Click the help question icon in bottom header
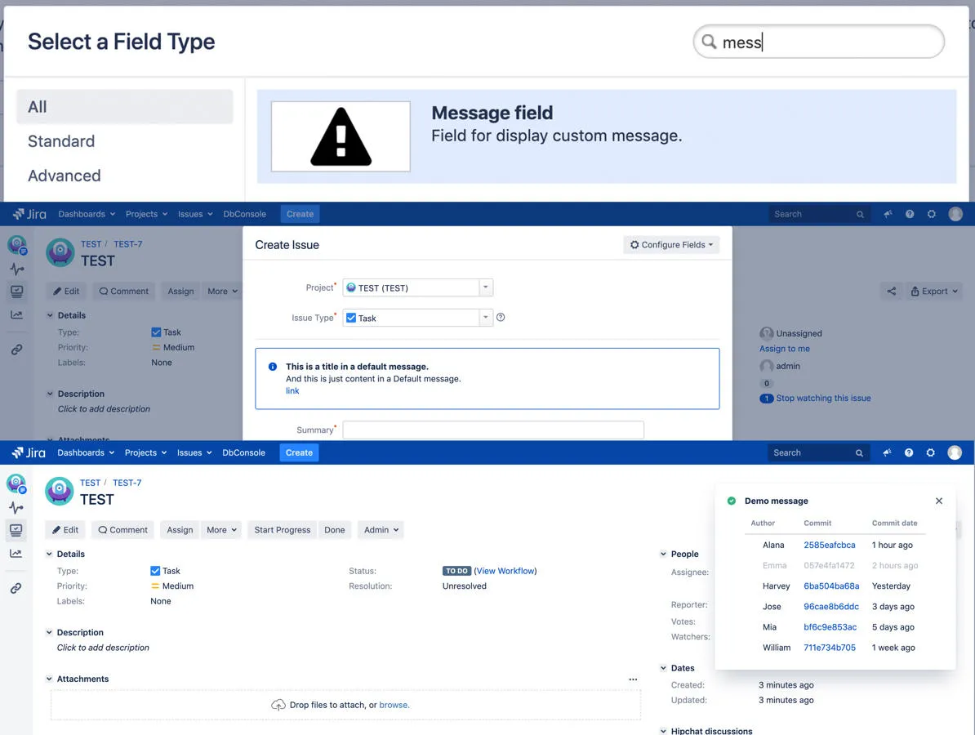Screen dimensions: 975x735 point(909,452)
